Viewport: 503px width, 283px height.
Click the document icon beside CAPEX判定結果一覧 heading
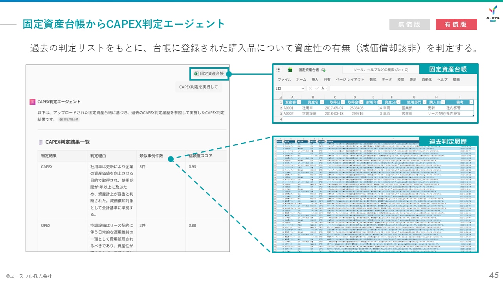(x=40, y=142)
